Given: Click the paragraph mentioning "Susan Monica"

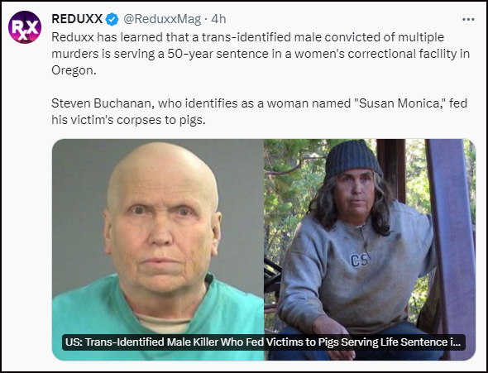Looking at the screenshot, I should pos(259,112).
